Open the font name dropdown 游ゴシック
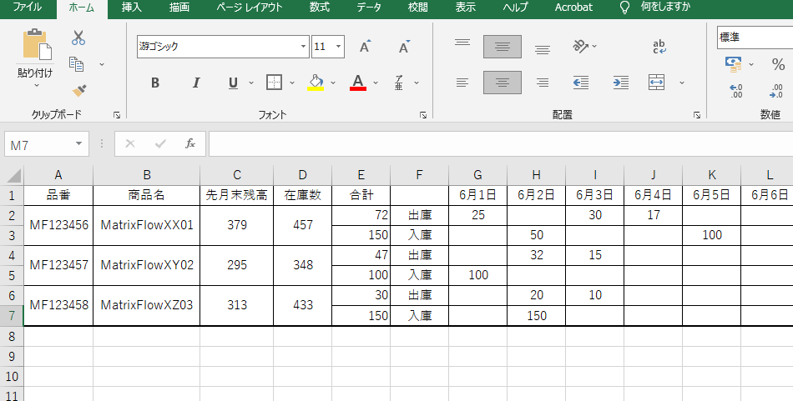The image size is (793, 401). (x=304, y=48)
